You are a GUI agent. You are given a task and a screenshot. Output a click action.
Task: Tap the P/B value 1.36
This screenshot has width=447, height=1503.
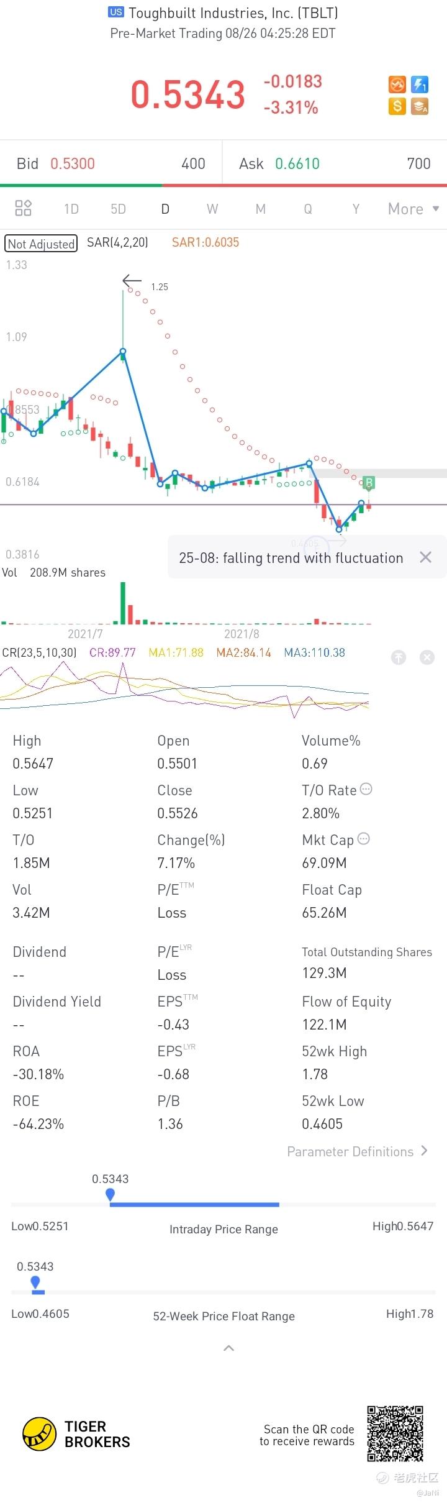pos(170,1124)
